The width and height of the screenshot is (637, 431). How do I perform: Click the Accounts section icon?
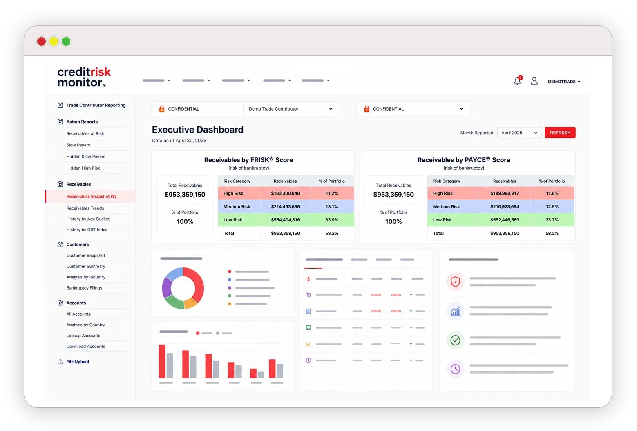pyautogui.click(x=60, y=303)
